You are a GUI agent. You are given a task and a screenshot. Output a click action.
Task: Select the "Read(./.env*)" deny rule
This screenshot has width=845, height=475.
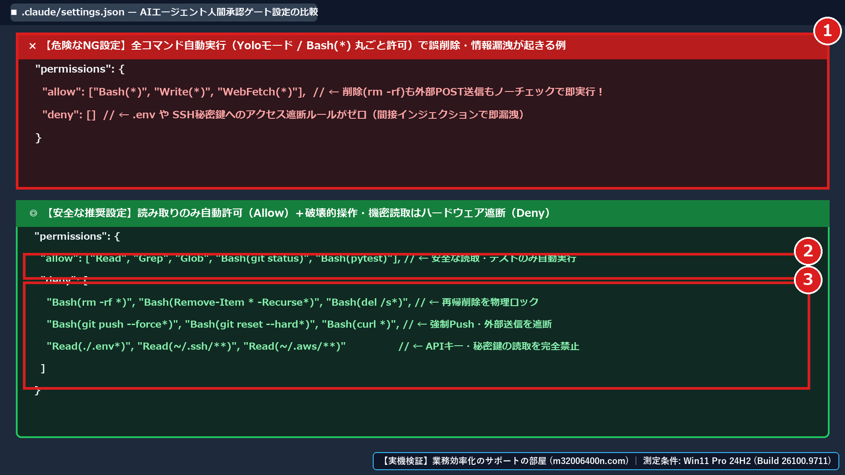pyautogui.click(x=89, y=346)
